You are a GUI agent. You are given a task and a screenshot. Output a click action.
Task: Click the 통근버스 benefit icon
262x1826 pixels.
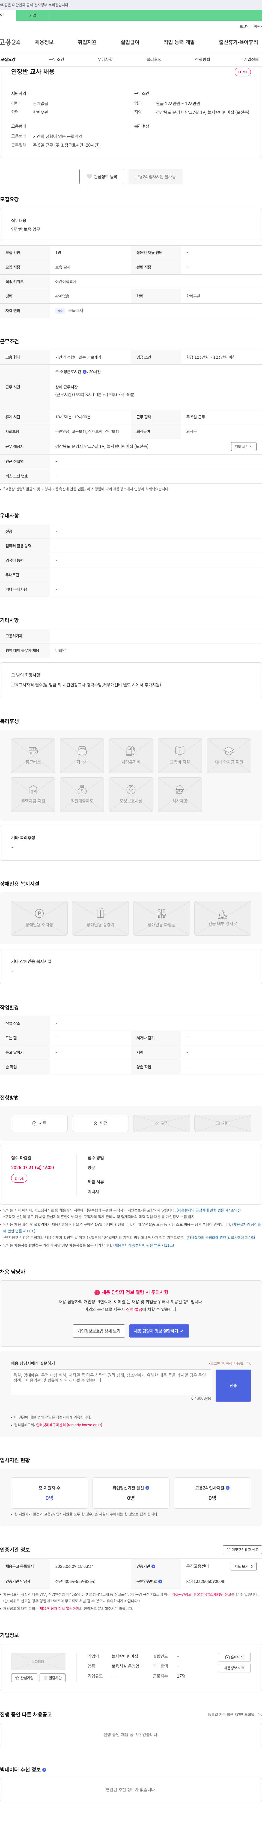(x=33, y=756)
